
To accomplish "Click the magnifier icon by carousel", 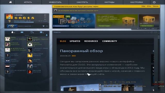I will tap(158, 29).
